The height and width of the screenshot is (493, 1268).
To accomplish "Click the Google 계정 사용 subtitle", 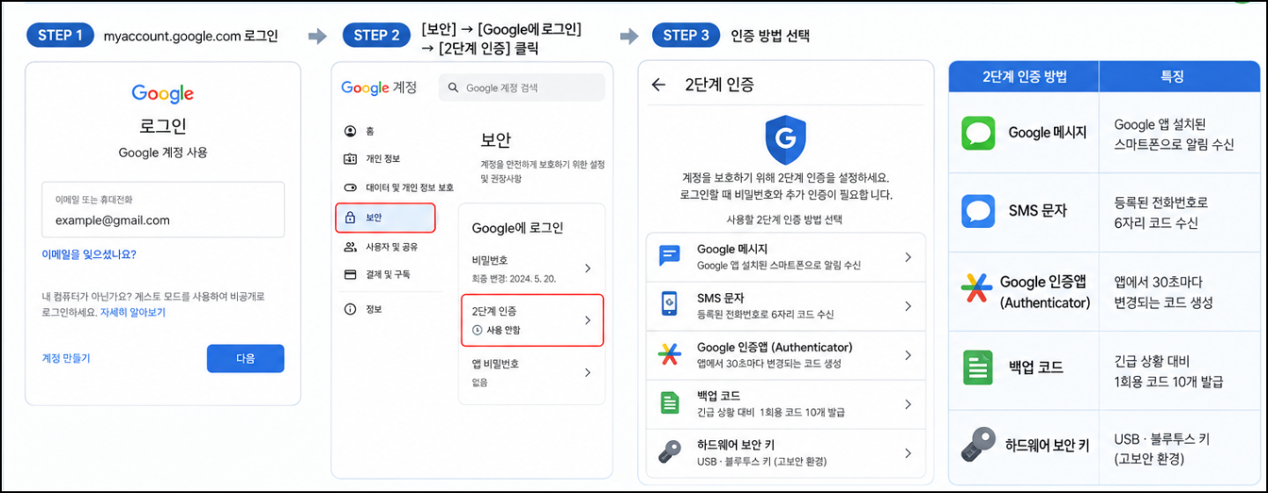I will (x=163, y=153).
